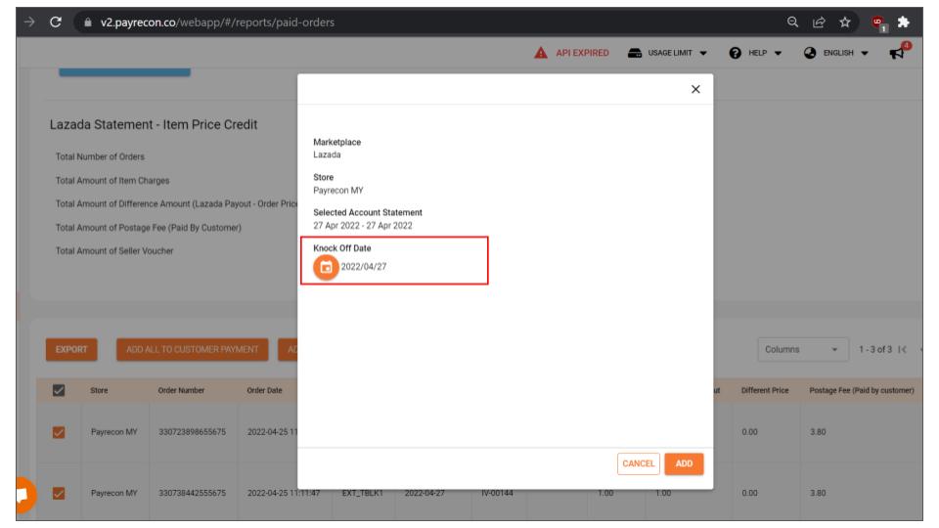Close the dialog with the X icon
The height and width of the screenshot is (528, 939).
(695, 89)
